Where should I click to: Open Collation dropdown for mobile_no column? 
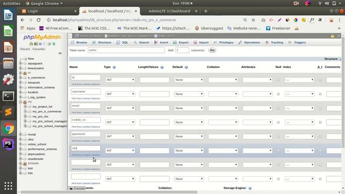(223, 122)
